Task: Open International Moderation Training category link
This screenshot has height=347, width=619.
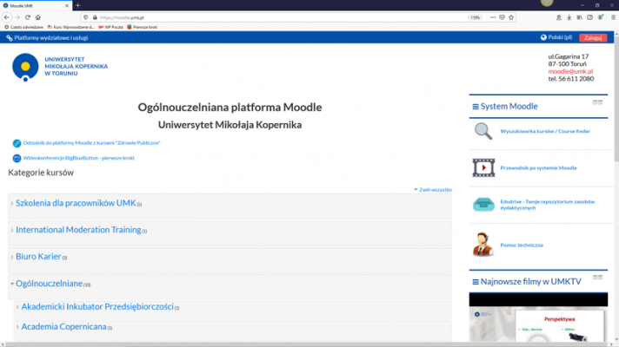Action: [x=78, y=230]
